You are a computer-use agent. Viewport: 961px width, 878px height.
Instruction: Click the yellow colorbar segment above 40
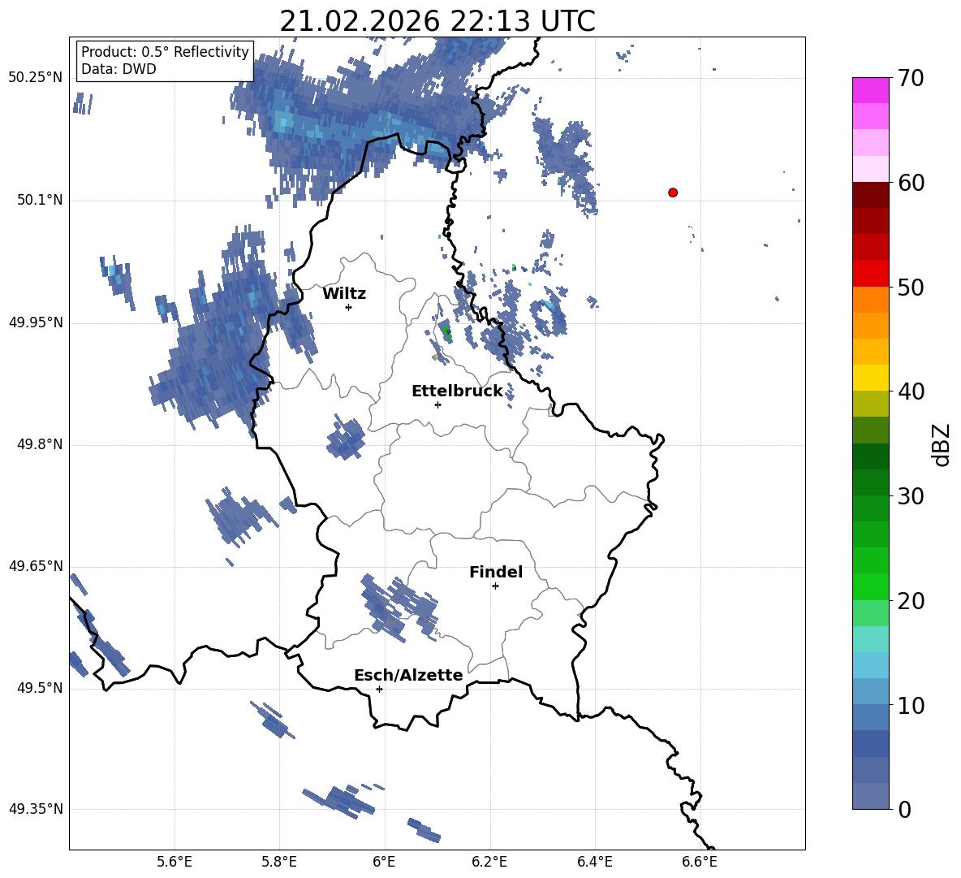tap(870, 378)
